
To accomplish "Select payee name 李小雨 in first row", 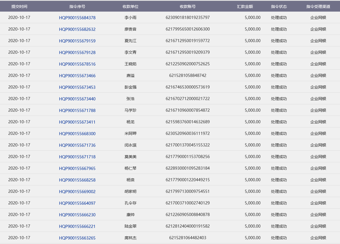I will [130, 18].
